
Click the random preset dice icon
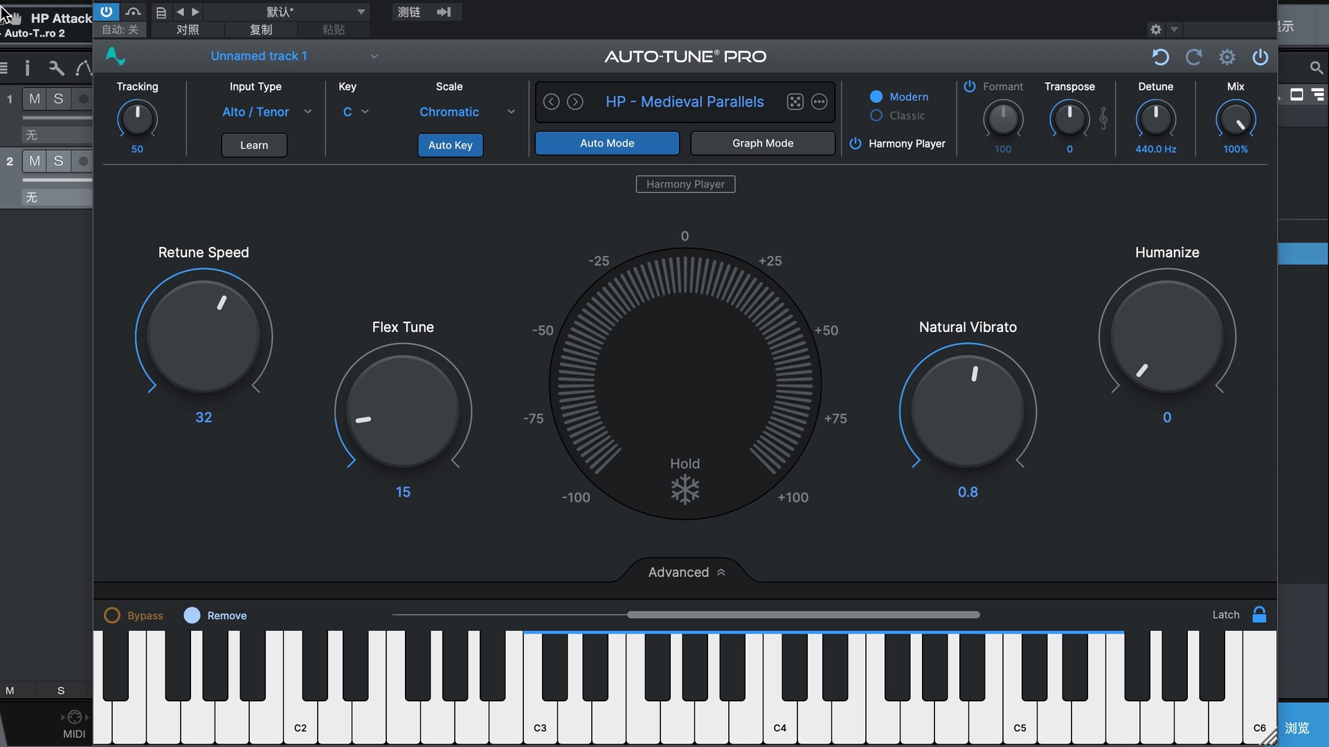coord(795,102)
